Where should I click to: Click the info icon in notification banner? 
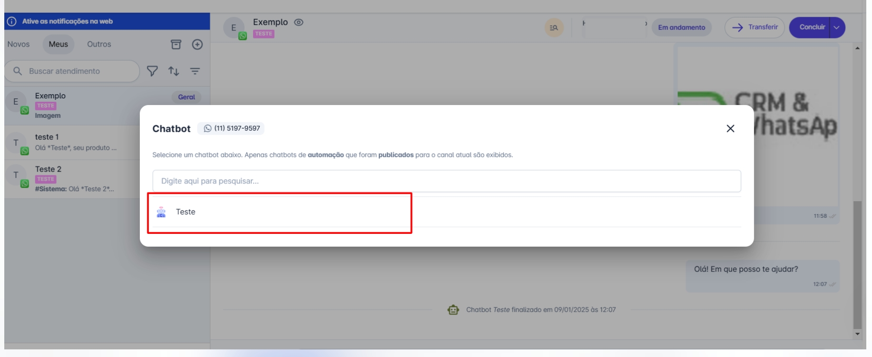click(12, 21)
